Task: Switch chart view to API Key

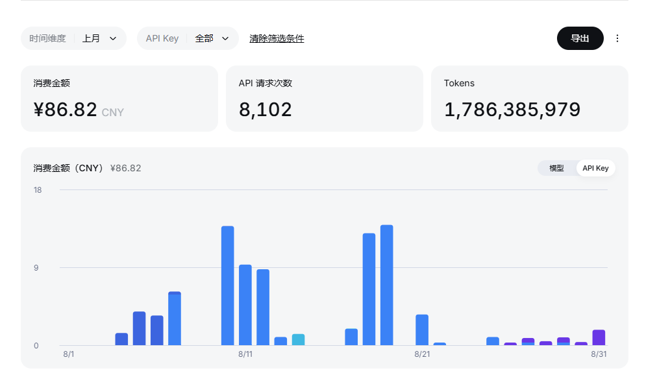Action: click(x=595, y=168)
